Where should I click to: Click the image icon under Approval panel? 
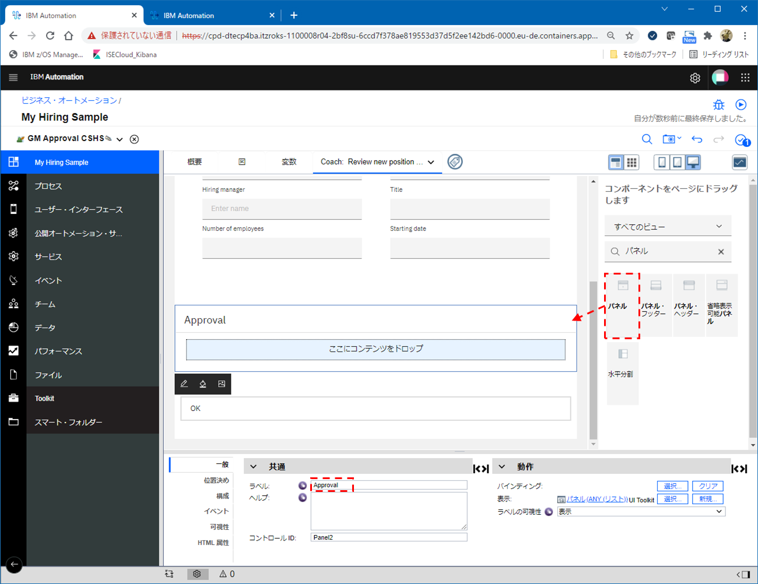[x=222, y=384]
